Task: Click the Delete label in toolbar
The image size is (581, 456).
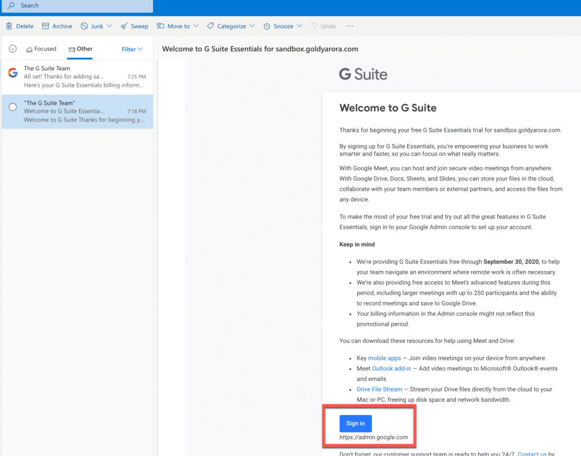Action: (25, 26)
